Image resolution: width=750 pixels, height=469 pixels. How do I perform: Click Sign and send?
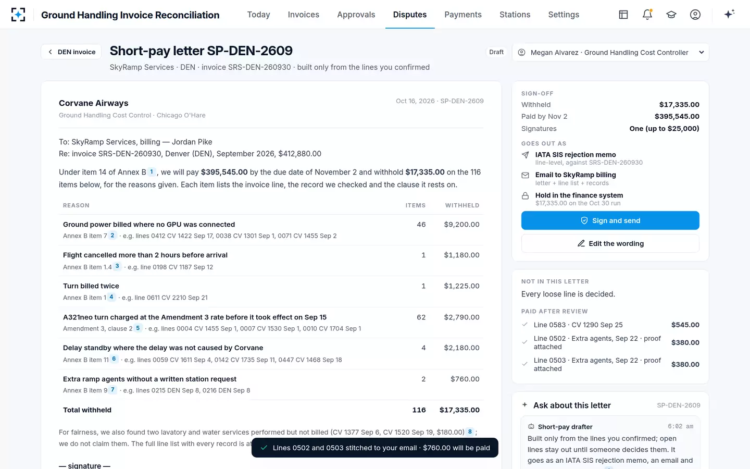click(x=610, y=220)
